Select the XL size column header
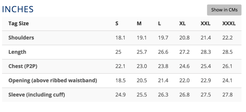Screen dimensions: 246x112 point(182,24)
